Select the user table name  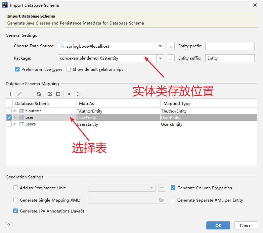click(x=29, y=117)
